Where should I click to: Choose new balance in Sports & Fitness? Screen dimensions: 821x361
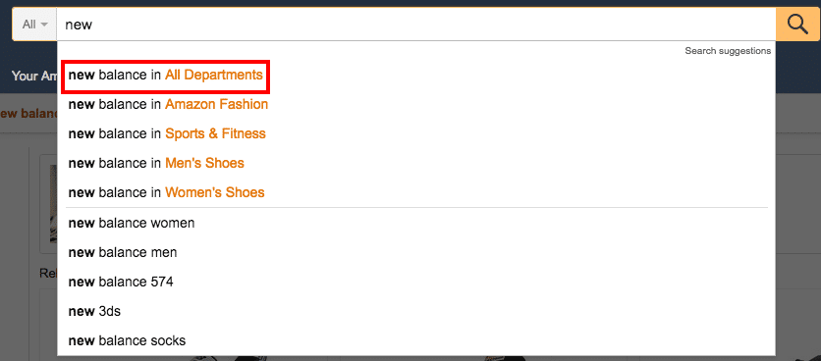[416, 133]
